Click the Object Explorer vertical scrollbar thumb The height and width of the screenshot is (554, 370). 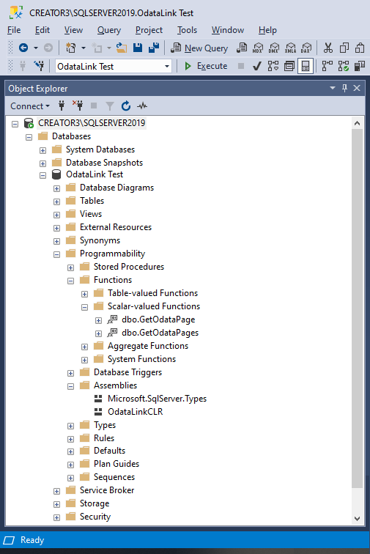(x=357, y=309)
